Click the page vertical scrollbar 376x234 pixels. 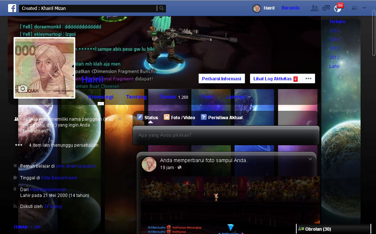pos(373,33)
